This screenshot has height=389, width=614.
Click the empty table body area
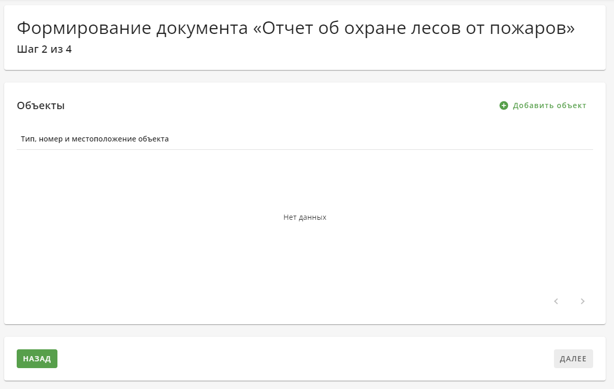(305, 251)
